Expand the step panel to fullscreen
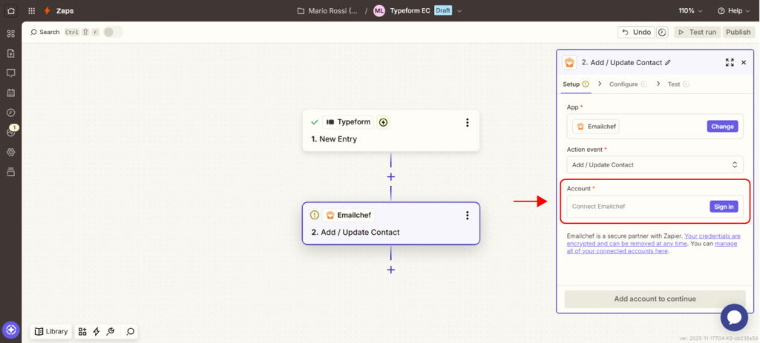 pos(730,62)
